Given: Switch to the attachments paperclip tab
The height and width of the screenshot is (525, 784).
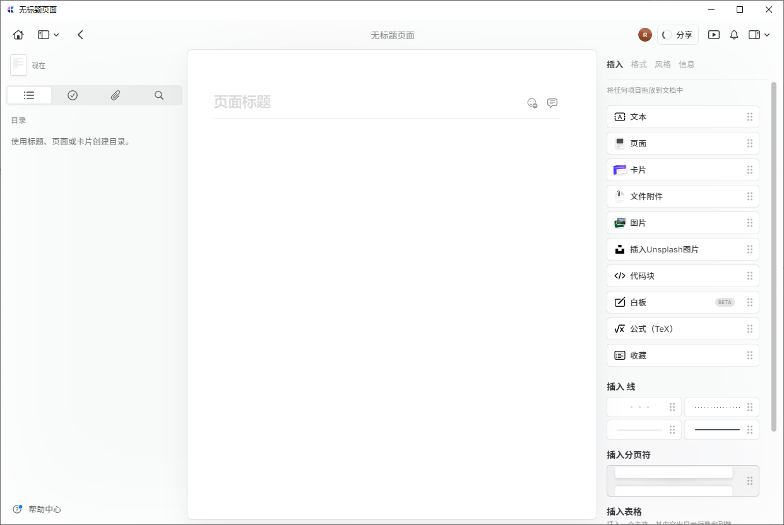Looking at the screenshot, I should pos(116,95).
